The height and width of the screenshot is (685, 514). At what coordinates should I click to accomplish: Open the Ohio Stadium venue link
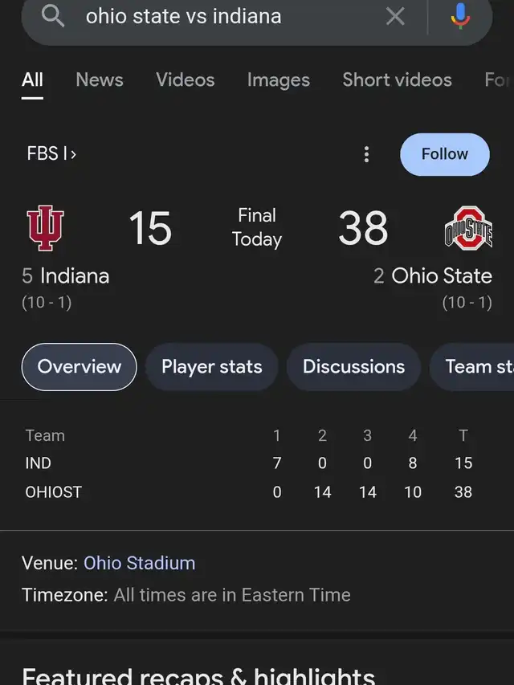pos(140,563)
